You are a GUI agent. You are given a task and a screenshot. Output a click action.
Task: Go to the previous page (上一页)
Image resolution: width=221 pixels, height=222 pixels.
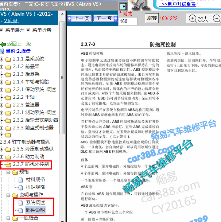tap(80, 18)
